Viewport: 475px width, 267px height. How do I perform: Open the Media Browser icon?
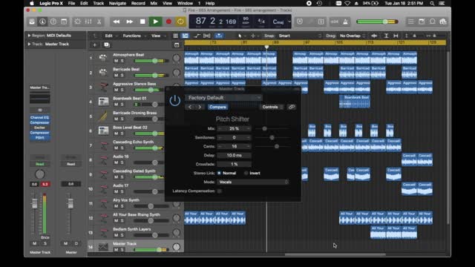tap(443, 22)
